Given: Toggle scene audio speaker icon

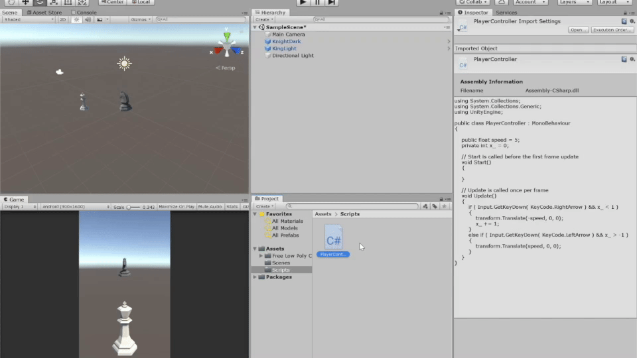Looking at the screenshot, I should tap(88, 20).
